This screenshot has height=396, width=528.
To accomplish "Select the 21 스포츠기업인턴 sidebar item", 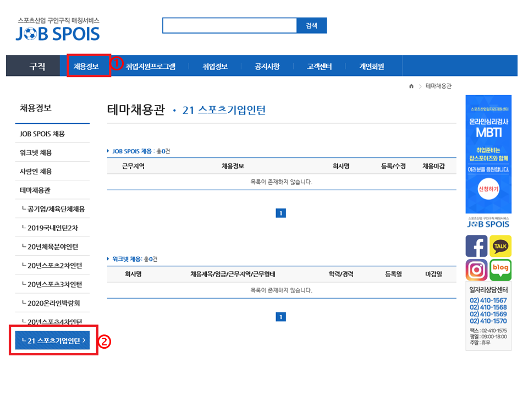I will coord(53,340).
